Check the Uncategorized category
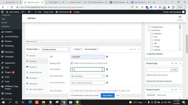Viewport: 188px width, 105px height. 149,27
